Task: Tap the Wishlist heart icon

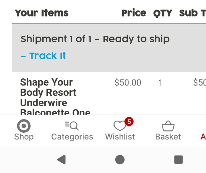Action: [120, 126]
